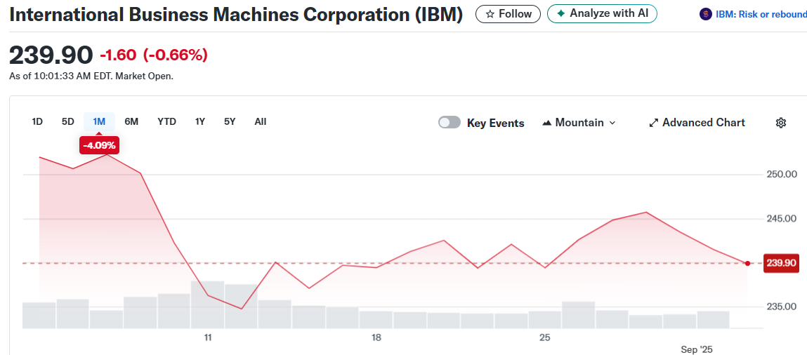Click the red 239.90 price label on axis
This screenshot has width=807, height=355.
(781, 264)
